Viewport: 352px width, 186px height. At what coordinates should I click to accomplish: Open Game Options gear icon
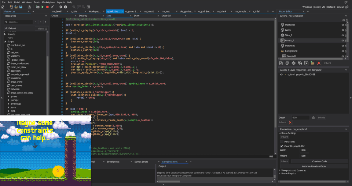point(60,7)
